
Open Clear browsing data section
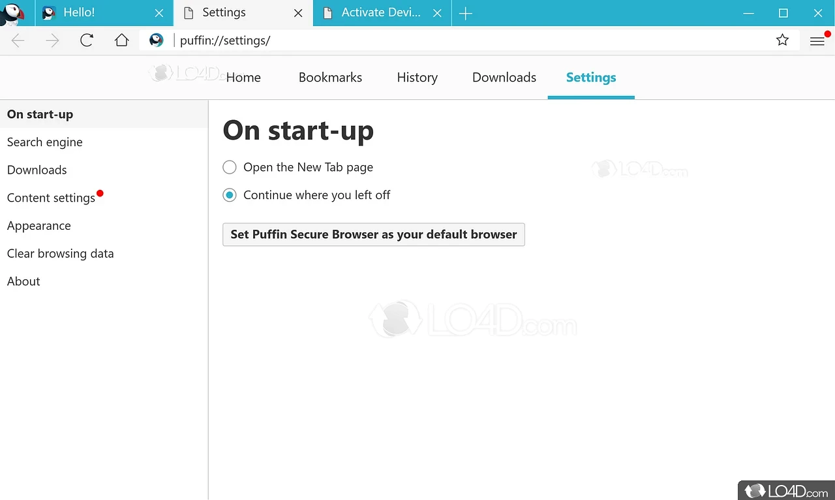104,253
